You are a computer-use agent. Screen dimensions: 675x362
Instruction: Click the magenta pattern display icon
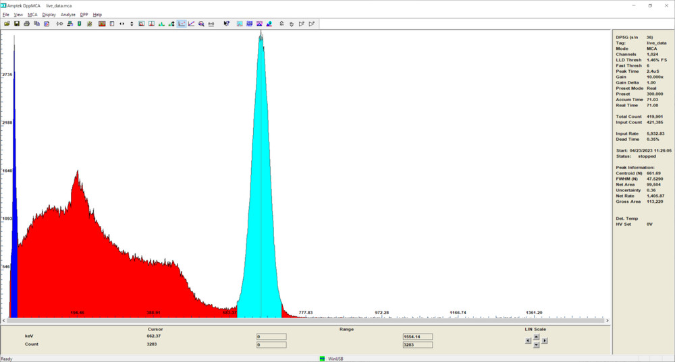(260, 24)
